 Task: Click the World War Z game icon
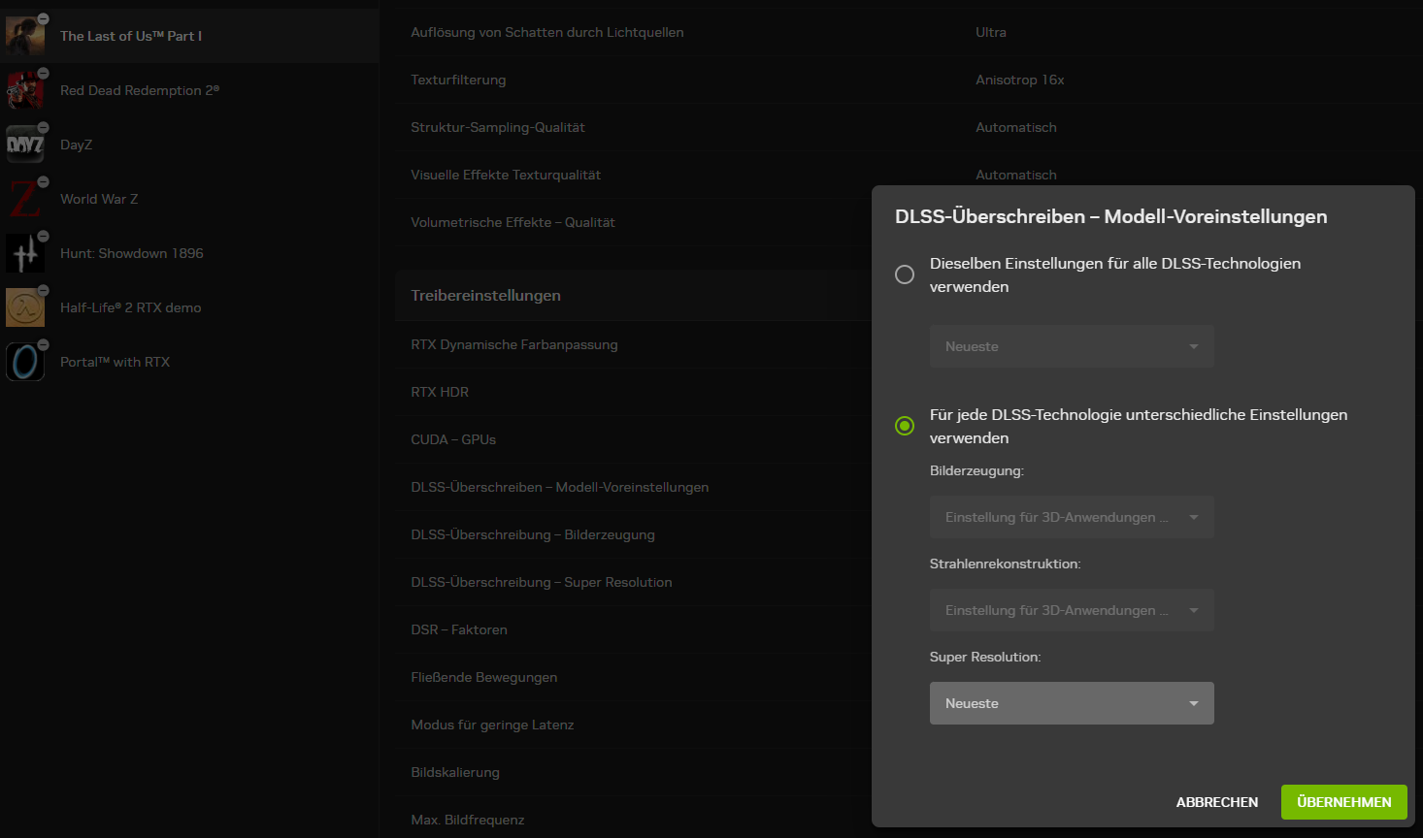25,199
